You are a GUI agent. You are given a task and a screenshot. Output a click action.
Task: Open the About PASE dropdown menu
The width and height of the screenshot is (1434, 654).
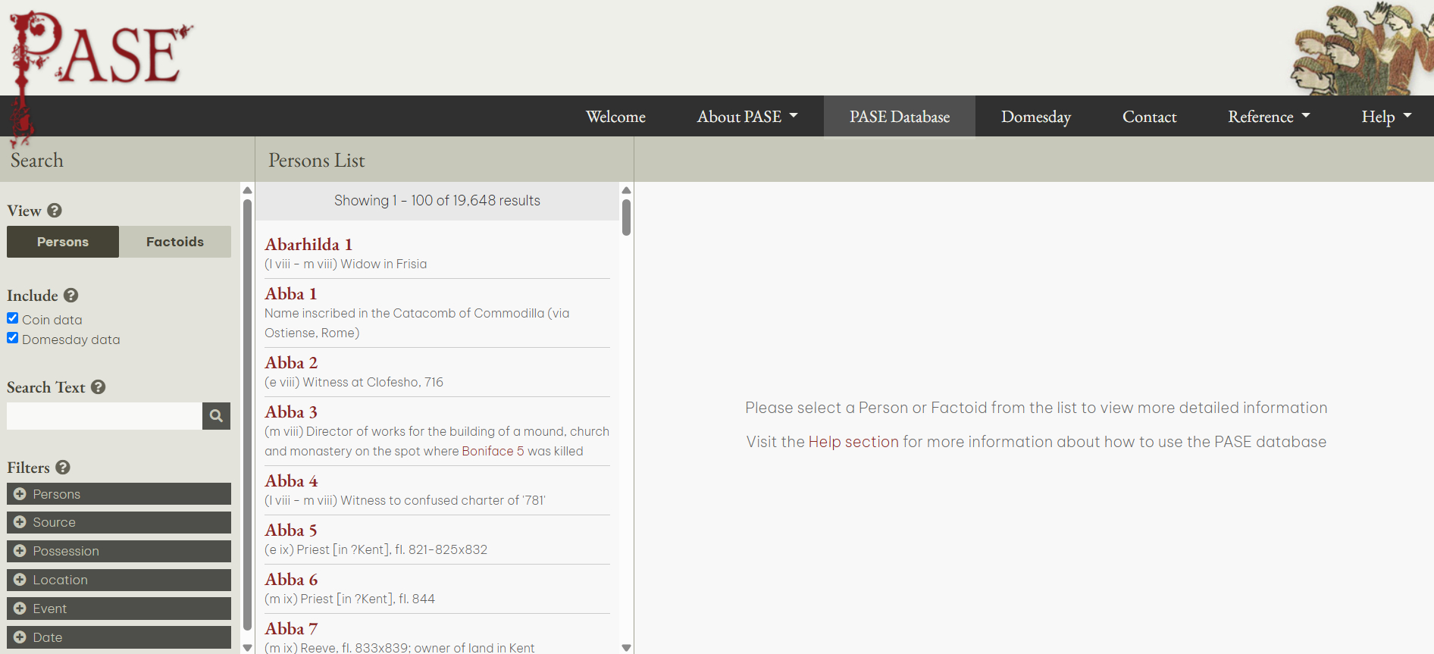[747, 117]
